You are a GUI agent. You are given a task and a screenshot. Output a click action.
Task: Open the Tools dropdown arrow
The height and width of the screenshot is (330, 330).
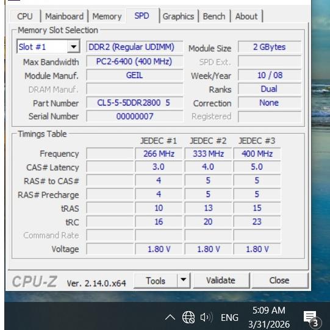tap(184, 280)
